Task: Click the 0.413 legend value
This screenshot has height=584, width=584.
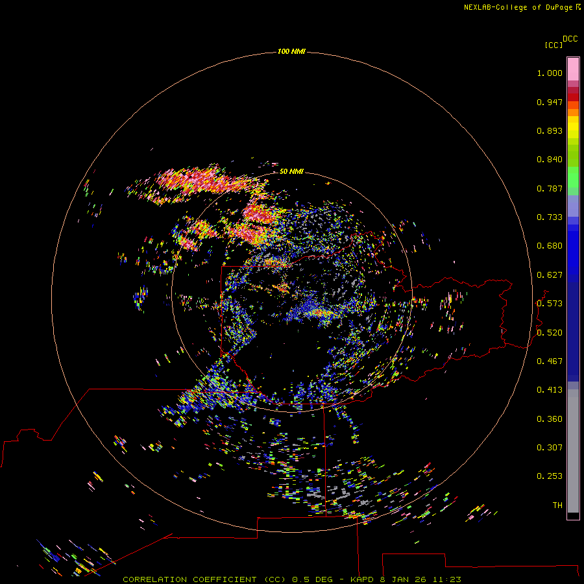Action: (x=550, y=390)
